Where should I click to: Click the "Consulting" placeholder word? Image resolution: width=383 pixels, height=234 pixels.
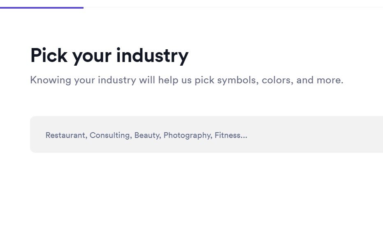(110, 135)
